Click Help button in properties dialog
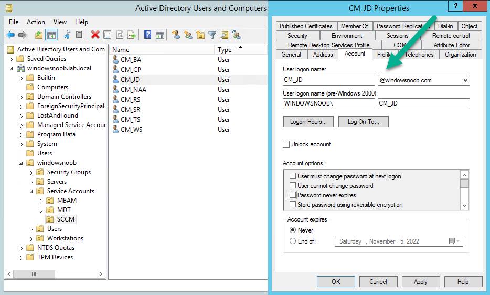Image resolution: width=490 pixels, height=295 pixels. pos(463,281)
